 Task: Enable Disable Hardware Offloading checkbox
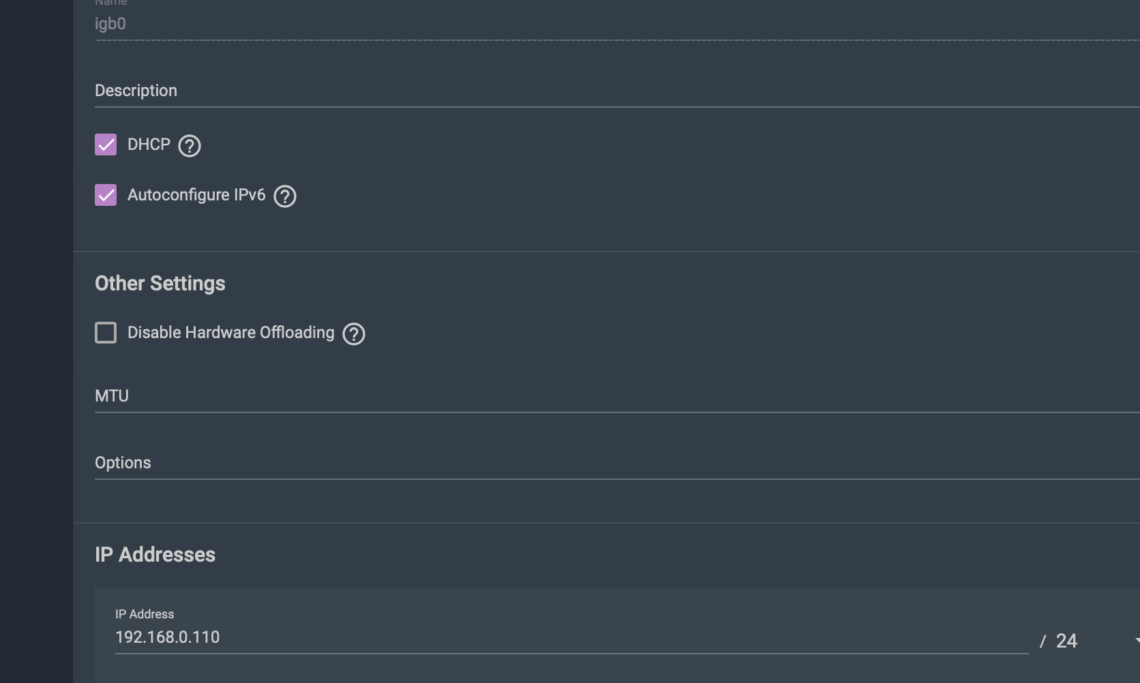[106, 333]
